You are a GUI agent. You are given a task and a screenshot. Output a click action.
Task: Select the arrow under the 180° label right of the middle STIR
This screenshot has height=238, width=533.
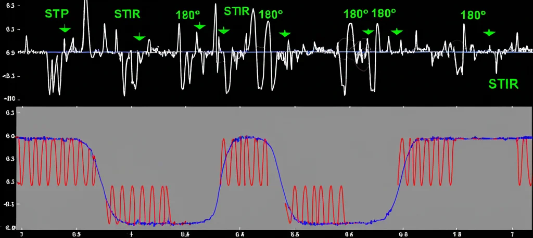285,34
